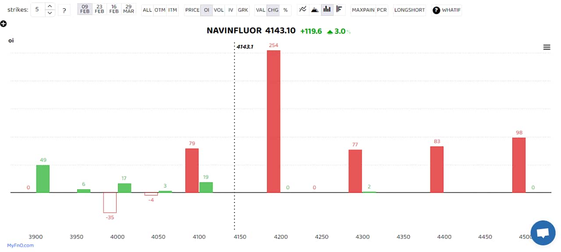Select the line chart type icon
This screenshot has width=561, height=252.
tap(302, 10)
